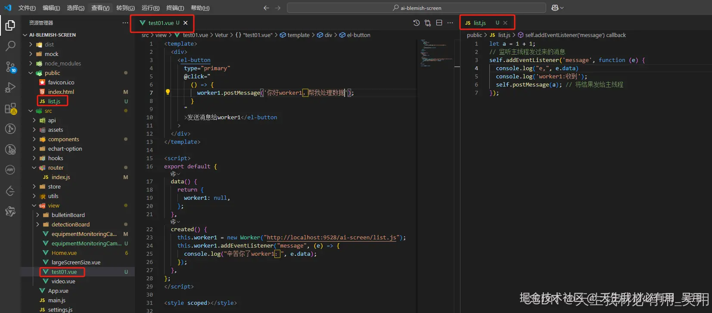This screenshot has width=712, height=313.
Task: Open the Extensions view icon
Action: pos(10,108)
